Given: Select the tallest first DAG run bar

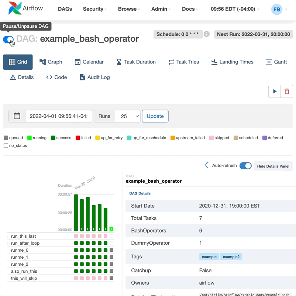Looking at the screenshot, I should [x=76, y=213].
